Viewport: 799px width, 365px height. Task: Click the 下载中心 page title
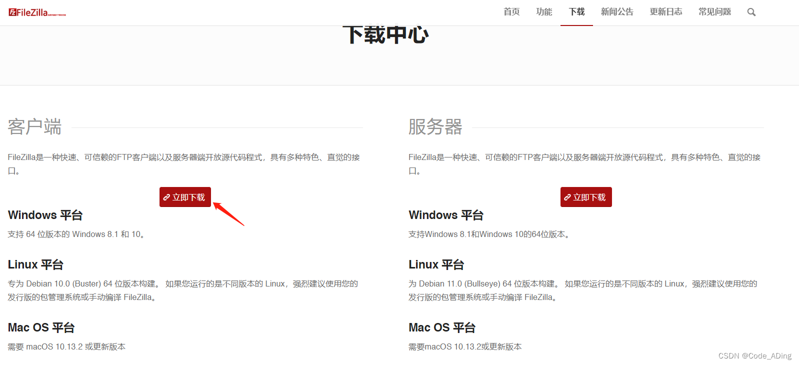(x=385, y=34)
